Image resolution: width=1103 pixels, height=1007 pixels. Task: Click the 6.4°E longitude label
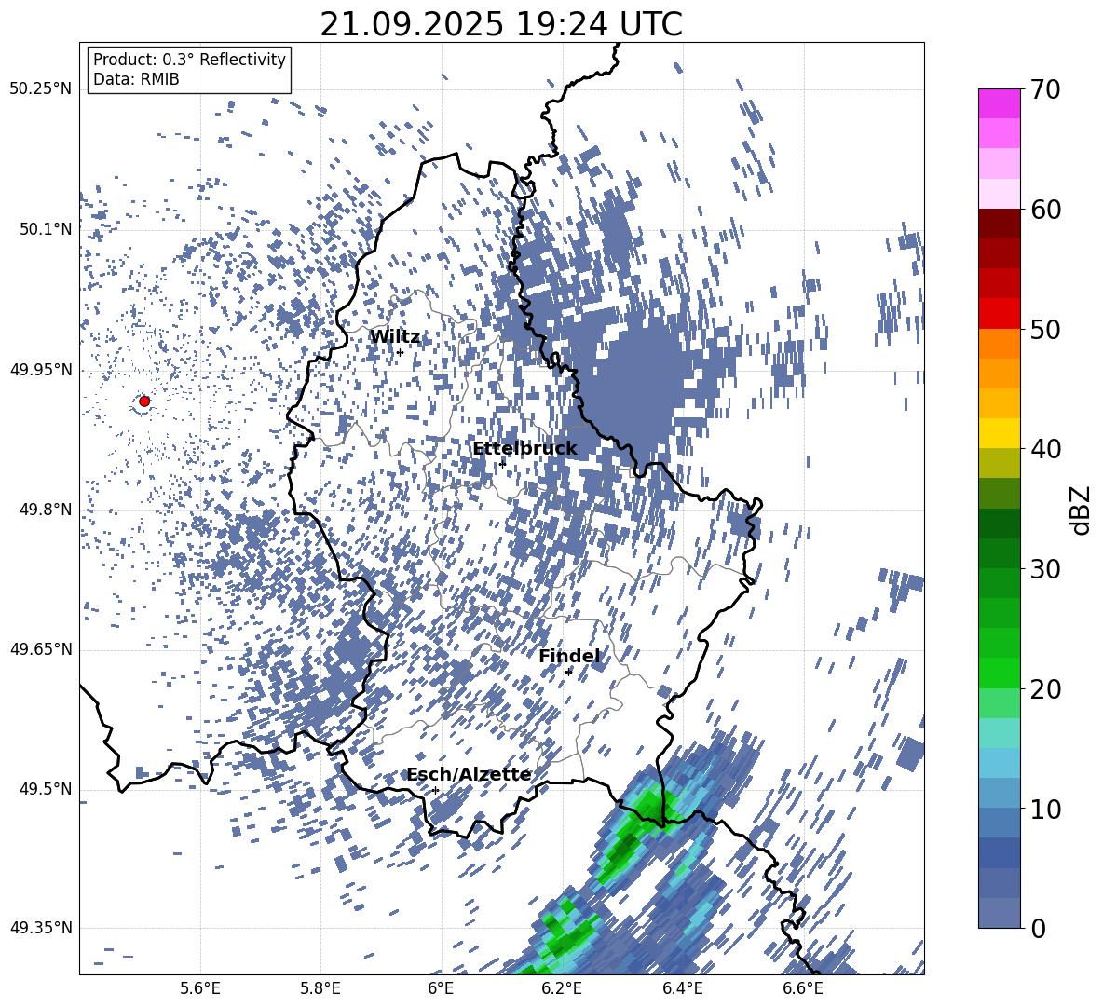(682, 988)
